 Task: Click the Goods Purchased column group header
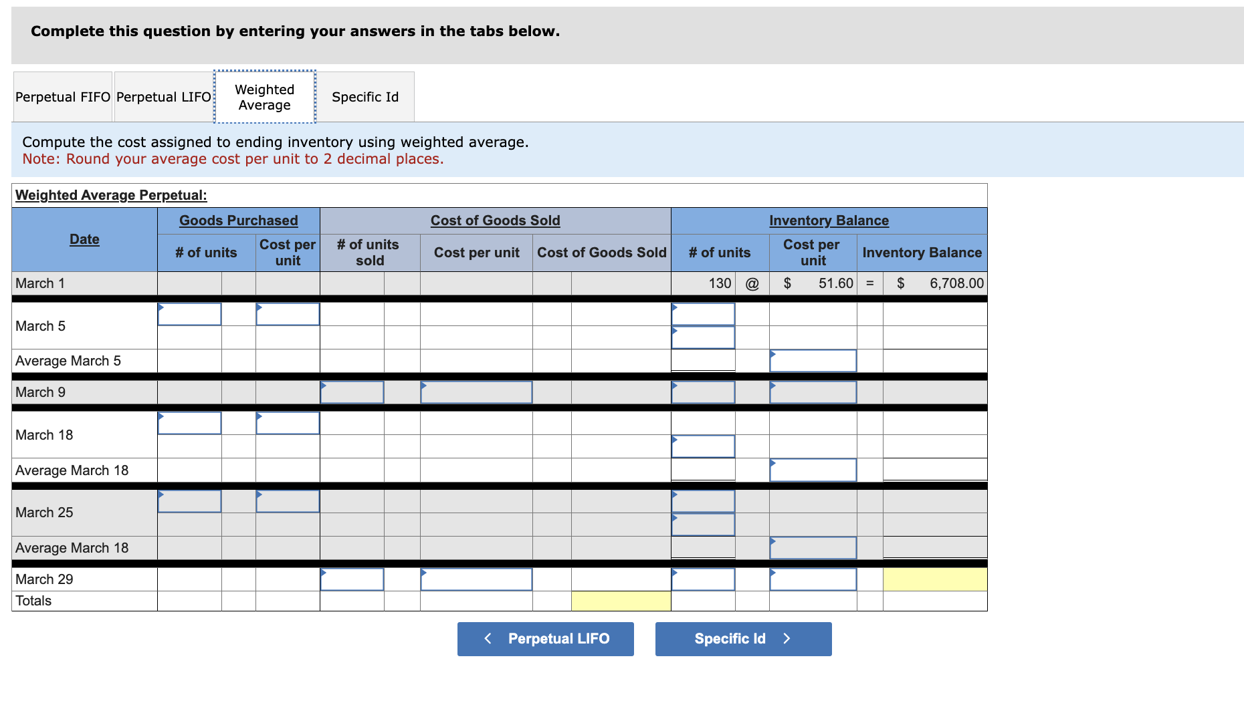coord(239,221)
